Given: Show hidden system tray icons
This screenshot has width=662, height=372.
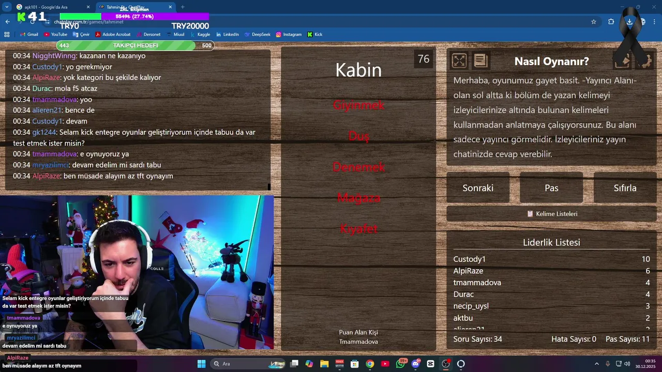Looking at the screenshot, I should pyautogui.click(x=596, y=364).
